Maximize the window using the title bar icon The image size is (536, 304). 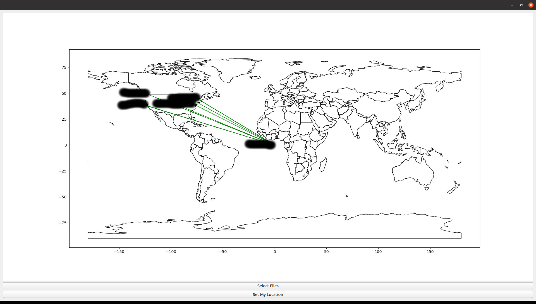tap(521, 5)
